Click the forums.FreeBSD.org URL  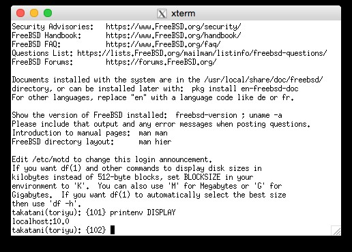pyautogui.click(x=161, y=62)
